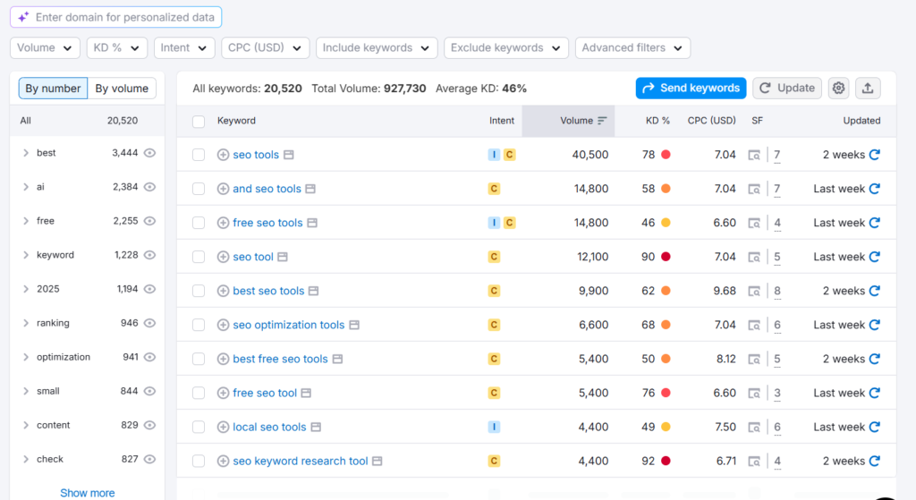The image size is (916, 500).
Task: Select checkbox for 'free seo tools' row
Action: (199, 223)
